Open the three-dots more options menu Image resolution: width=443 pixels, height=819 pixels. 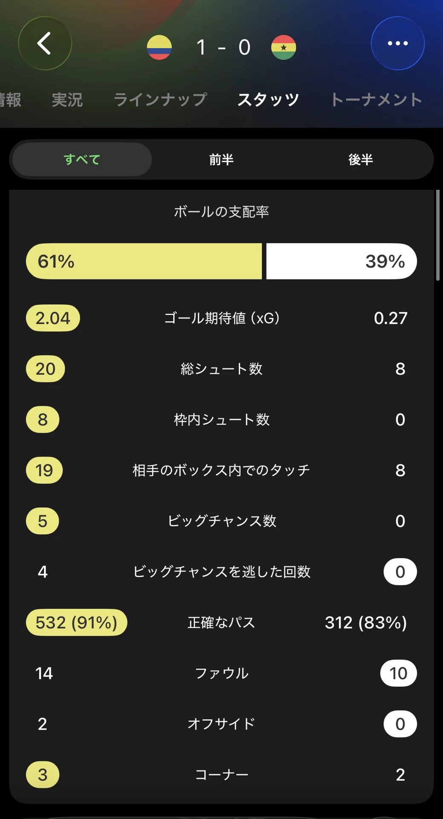[x=398, y=43]
